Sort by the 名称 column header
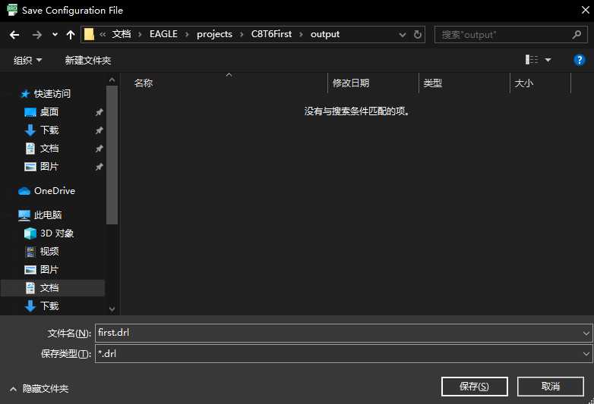 144,83
